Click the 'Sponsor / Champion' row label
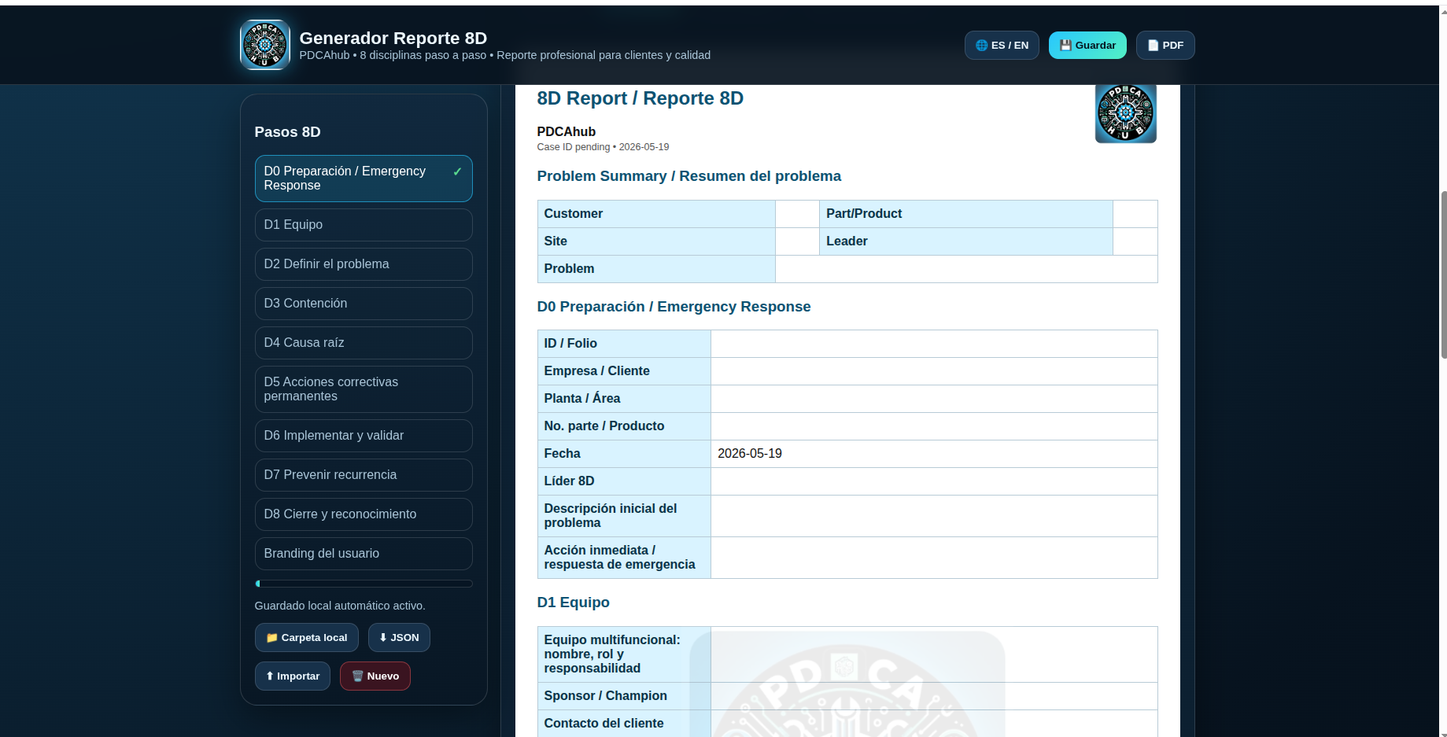The width and height of the screenshot is (1447, 737). click(x=605, y=696)
